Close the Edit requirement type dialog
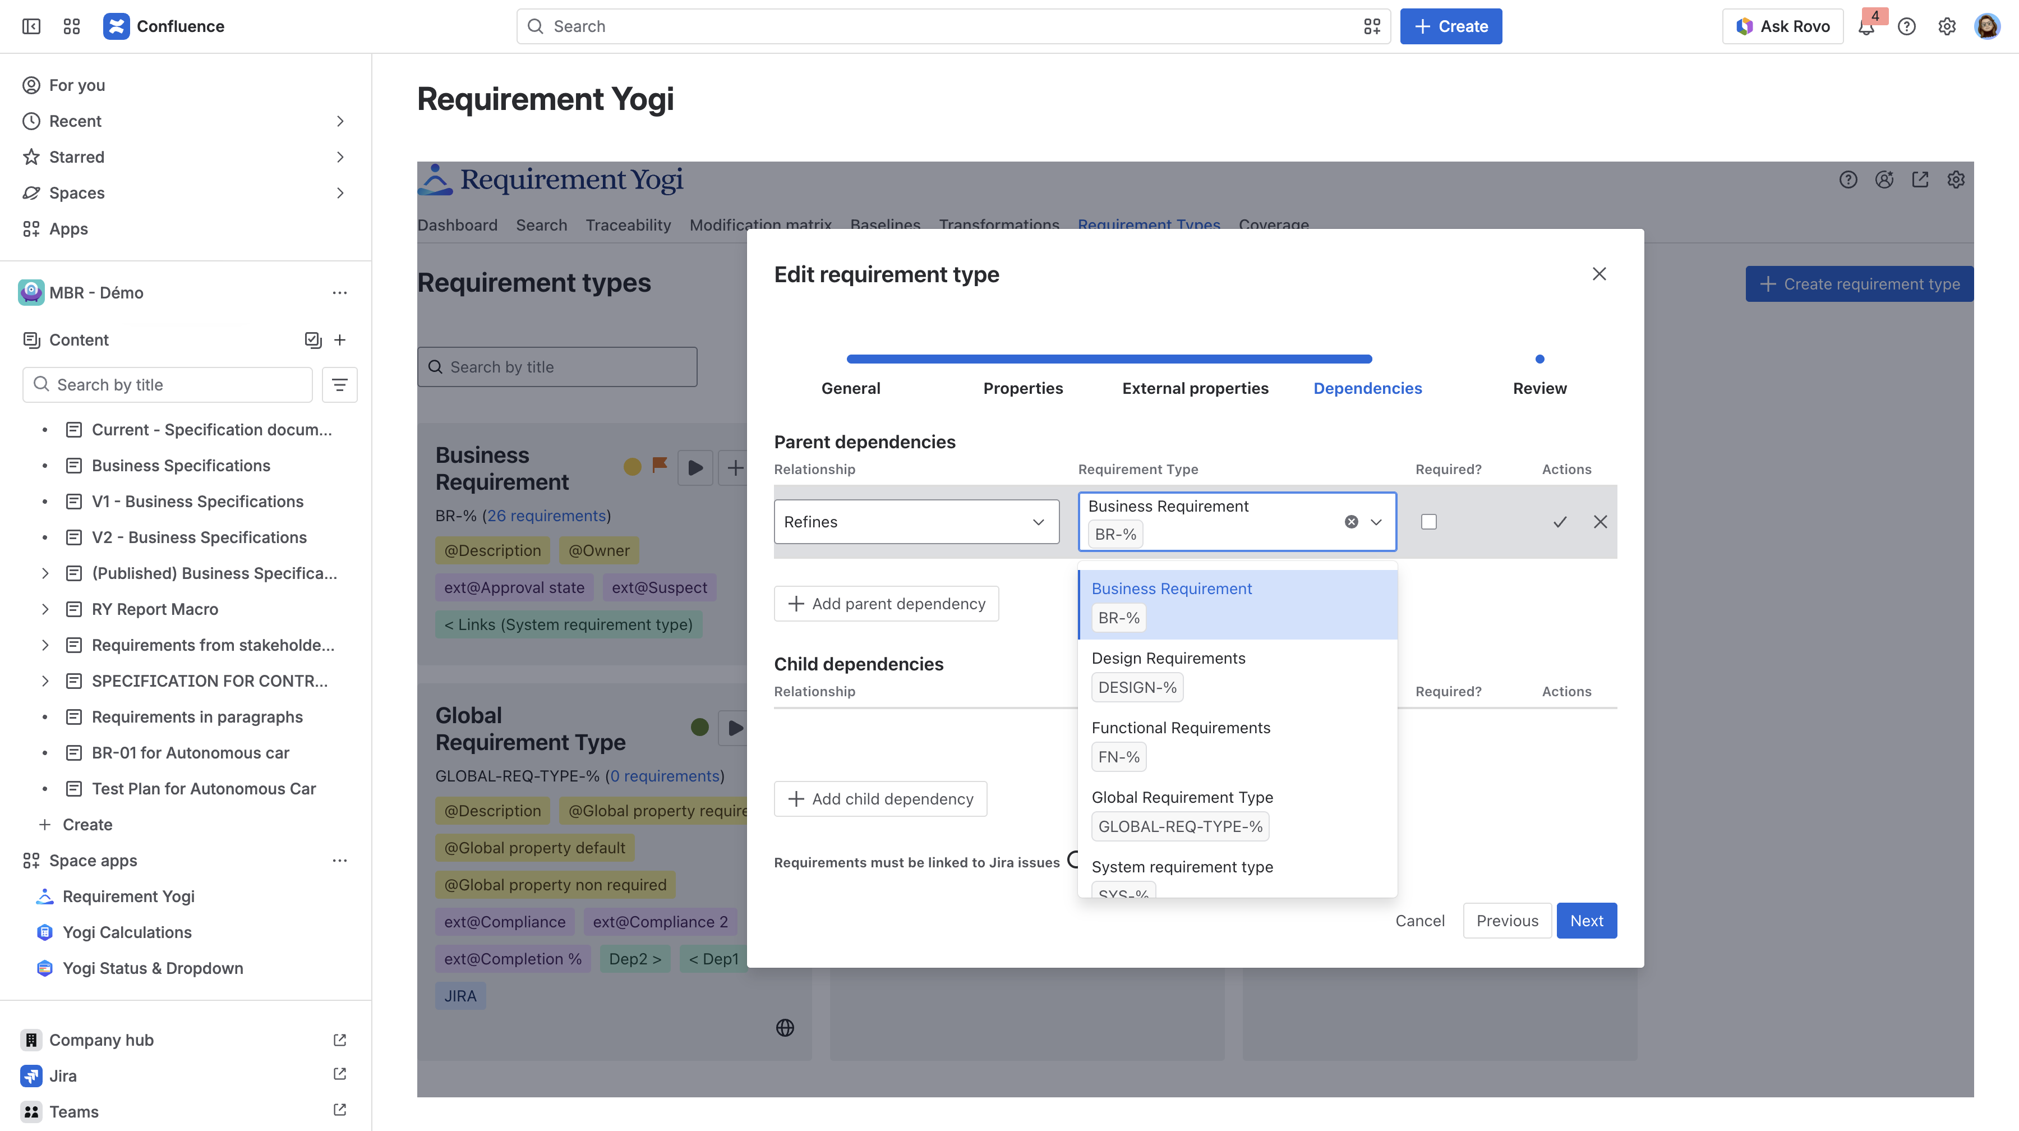This screenshot has width=2019, height=1131. click(1599, 274)
